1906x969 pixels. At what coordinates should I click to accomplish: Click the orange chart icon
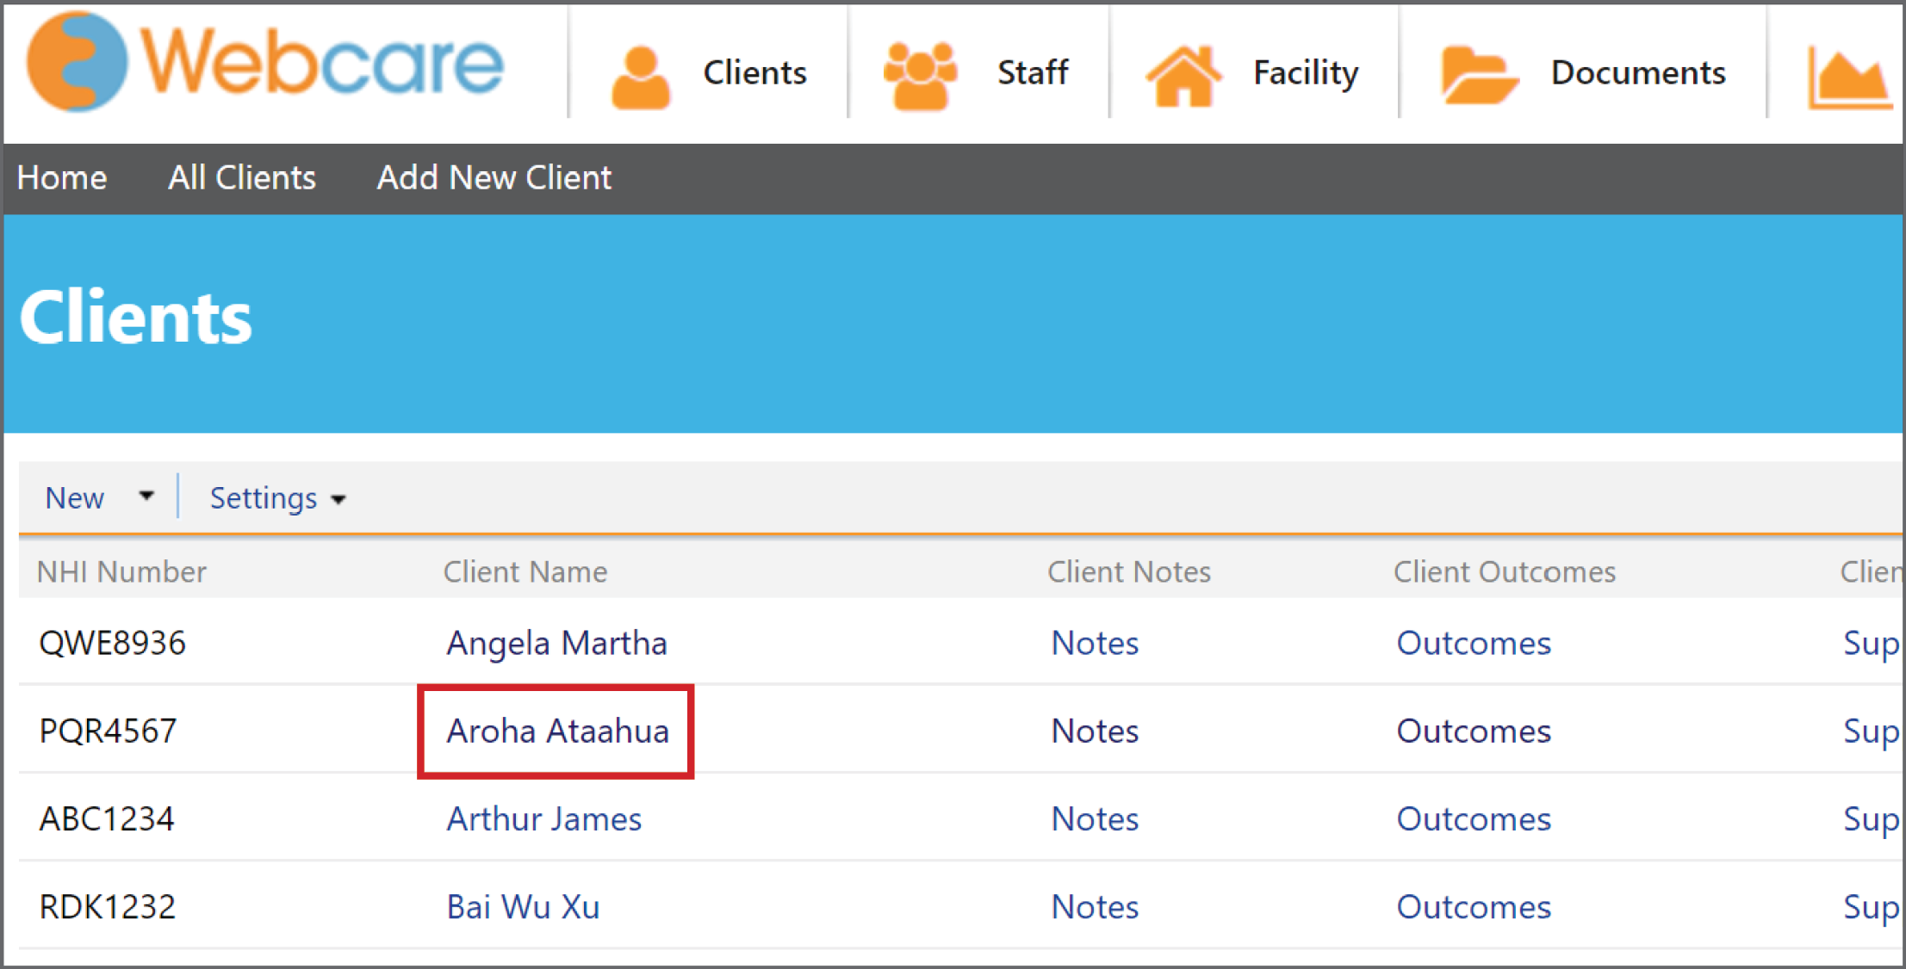point(1850,79)
